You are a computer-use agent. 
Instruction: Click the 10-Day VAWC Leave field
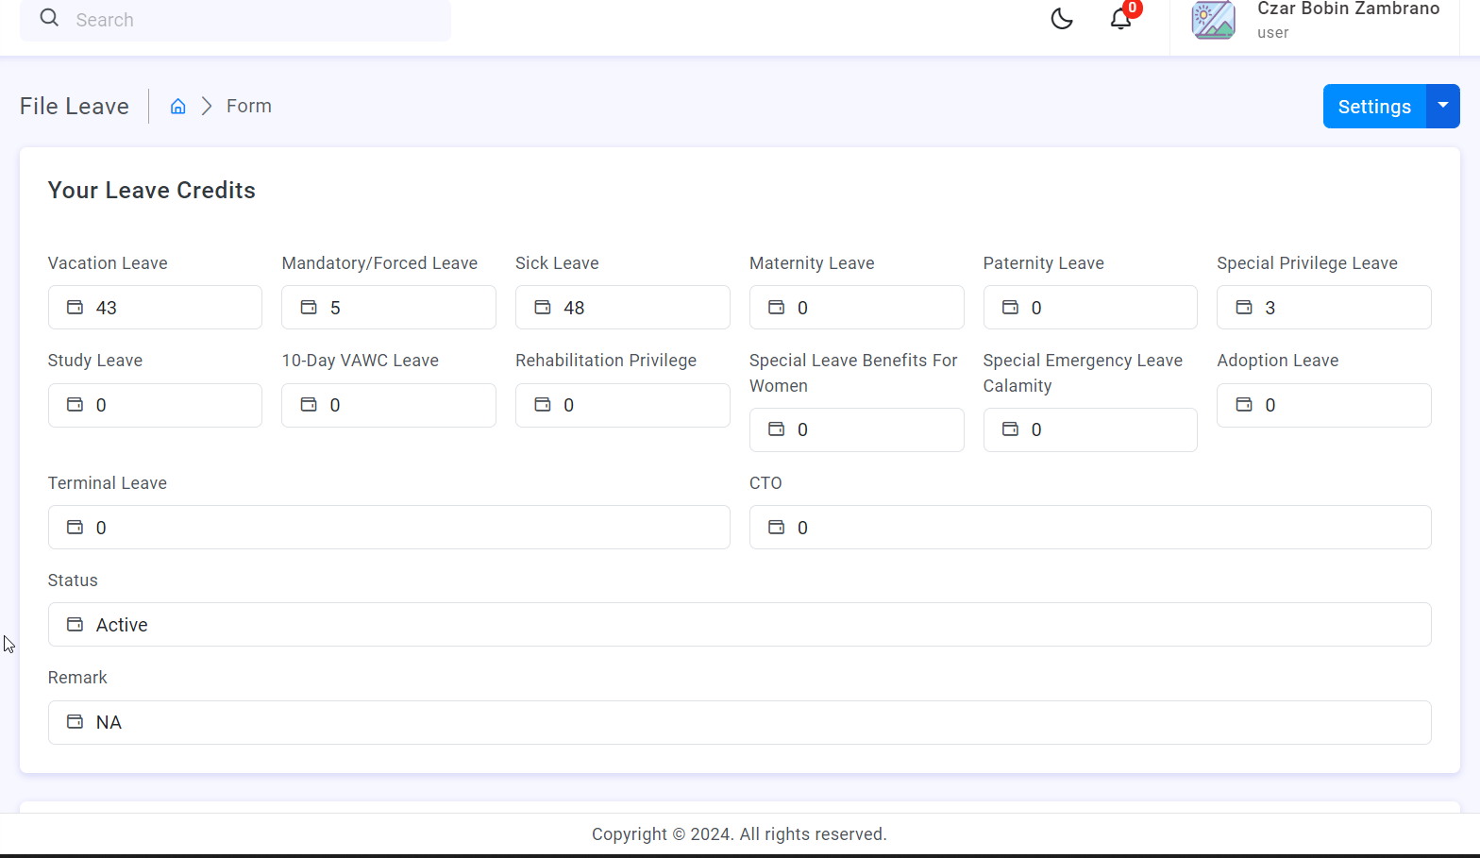click(389, 405)
